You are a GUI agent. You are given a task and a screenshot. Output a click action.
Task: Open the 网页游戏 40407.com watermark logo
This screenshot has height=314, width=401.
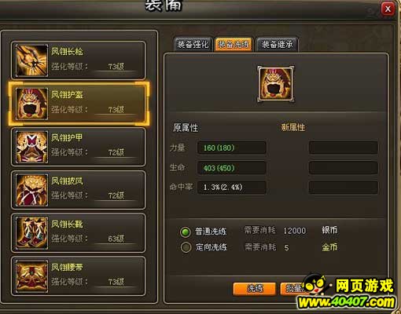(348, 292)
